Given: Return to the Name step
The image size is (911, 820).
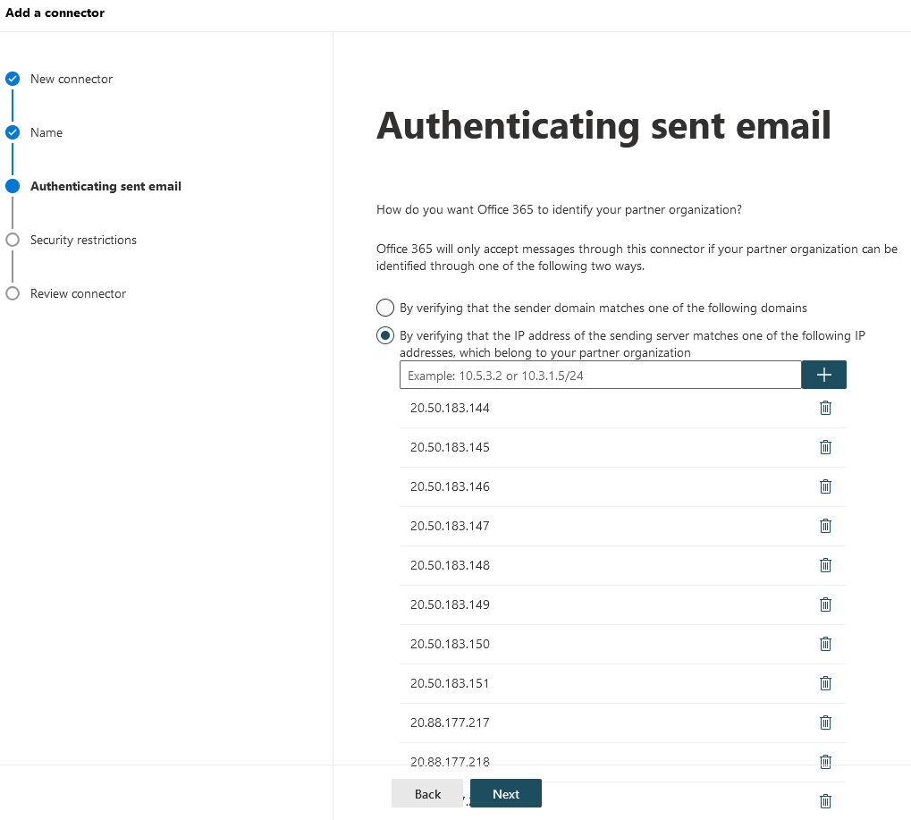Looking at the screenshot, I should (46, 132).
